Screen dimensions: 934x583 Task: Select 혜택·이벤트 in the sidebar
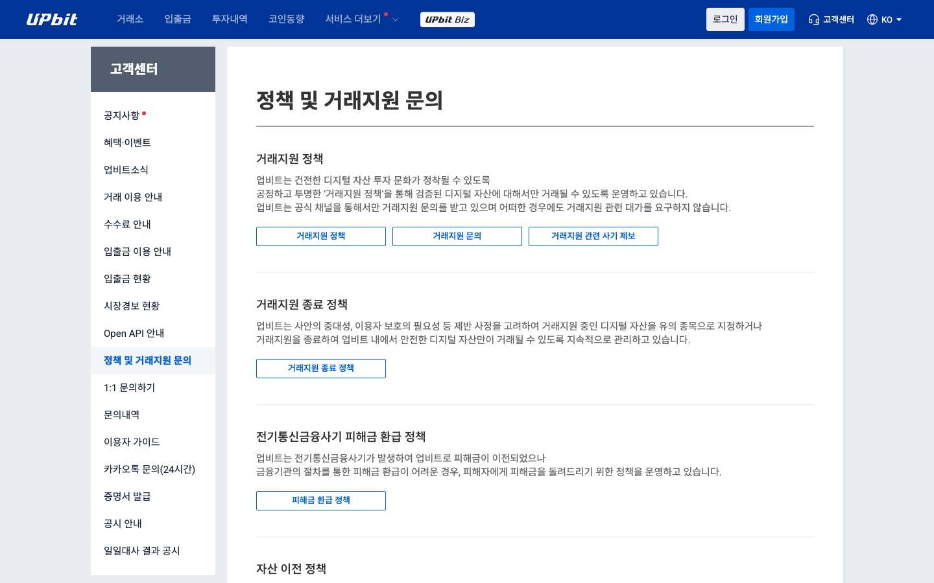click(153, 143)
